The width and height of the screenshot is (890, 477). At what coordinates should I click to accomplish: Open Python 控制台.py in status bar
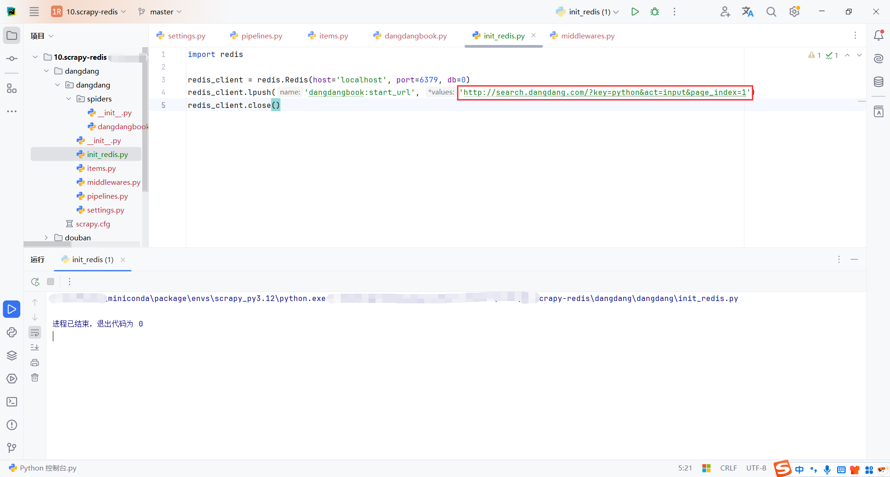[43, 468]
